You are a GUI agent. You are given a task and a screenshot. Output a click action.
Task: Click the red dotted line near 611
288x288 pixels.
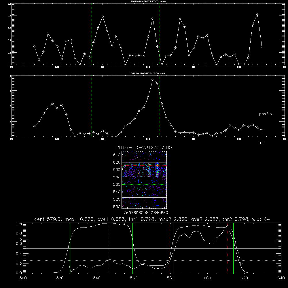[228, 248]
